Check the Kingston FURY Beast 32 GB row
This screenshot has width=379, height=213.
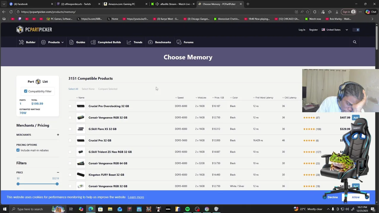tap(70, 175)
